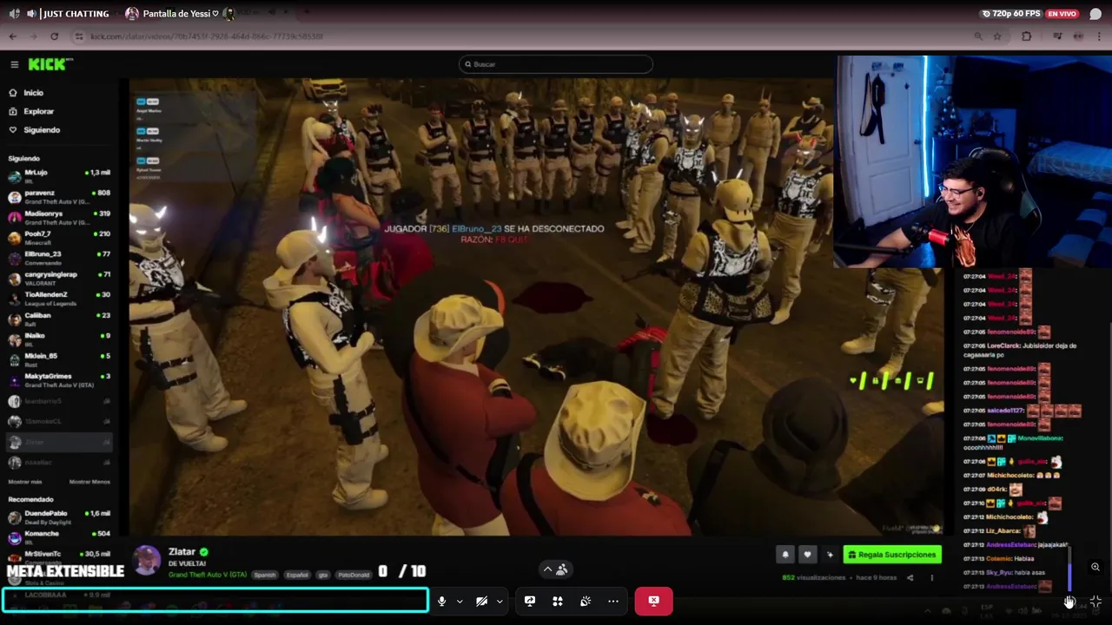1112x625 pixels.
Task: Bookmark page with star icon
Action: [x=997, y=36]
